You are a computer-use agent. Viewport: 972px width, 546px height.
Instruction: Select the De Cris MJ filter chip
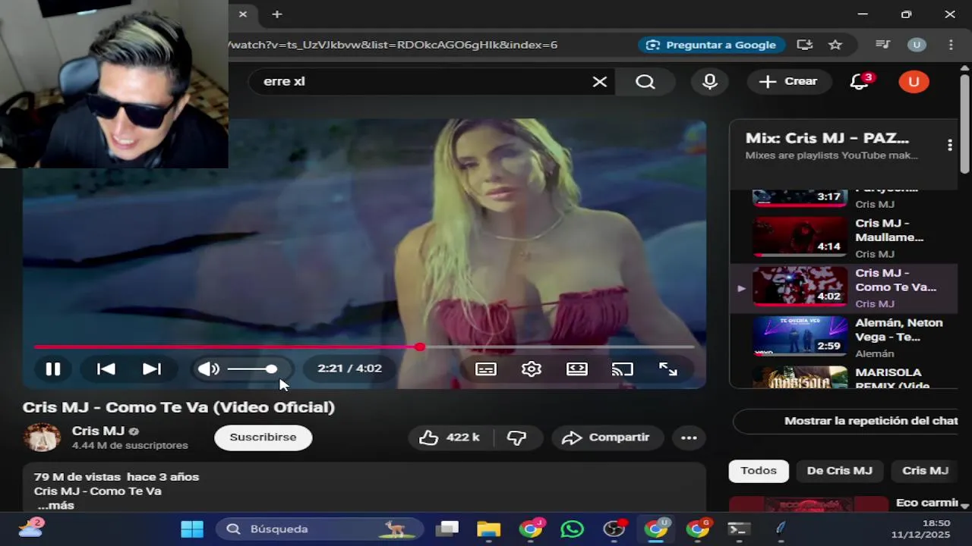click(x=839, y=471)
